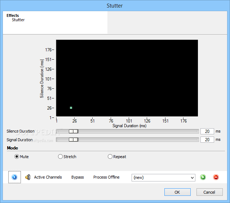Click the Silence Duration ms value field
This screenshot has width=230, height=203.
pos(207,131)
